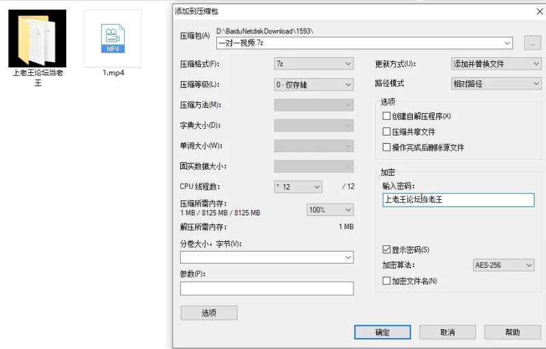546x349 pixels.
Task: Click the 选项 button
Action: tap(209, 313)
